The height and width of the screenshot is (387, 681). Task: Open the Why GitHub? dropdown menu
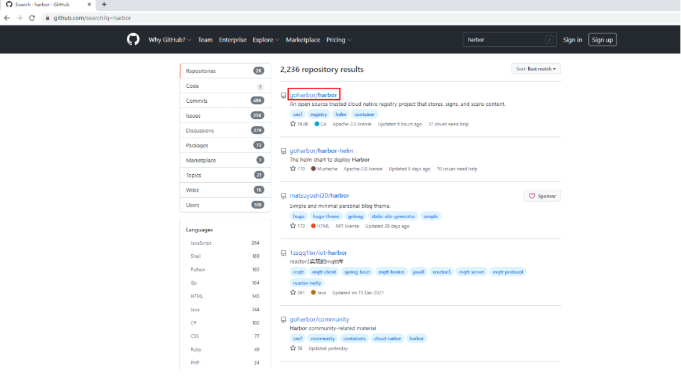tap(170, 40)
